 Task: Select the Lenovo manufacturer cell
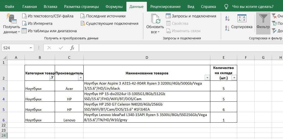69,117
